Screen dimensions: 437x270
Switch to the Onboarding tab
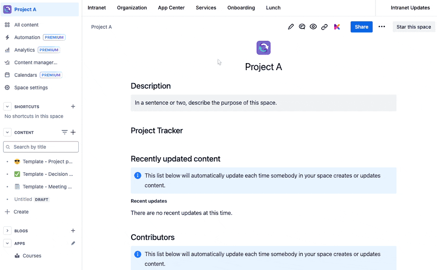pyautogui.click(x=241, y=8)
